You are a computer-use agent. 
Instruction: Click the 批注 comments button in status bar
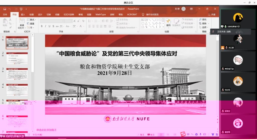pyautogui.click(x=151, y=135)
